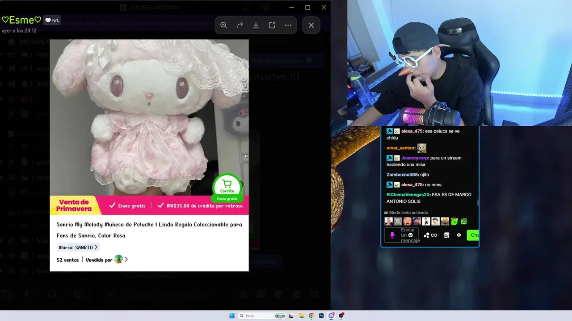Open the Windows Start menu
This screenshot has width=572, height=321.
pos(232,316)
